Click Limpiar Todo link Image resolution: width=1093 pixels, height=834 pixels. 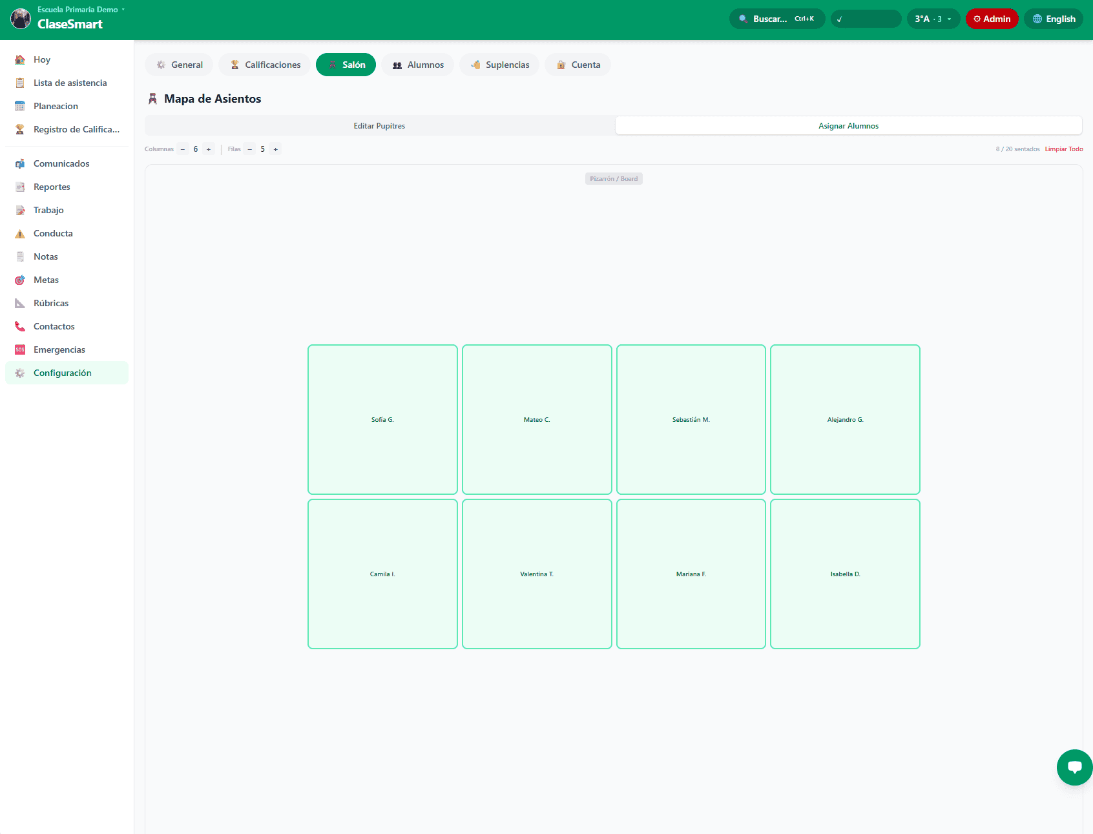click(1064, 149)
